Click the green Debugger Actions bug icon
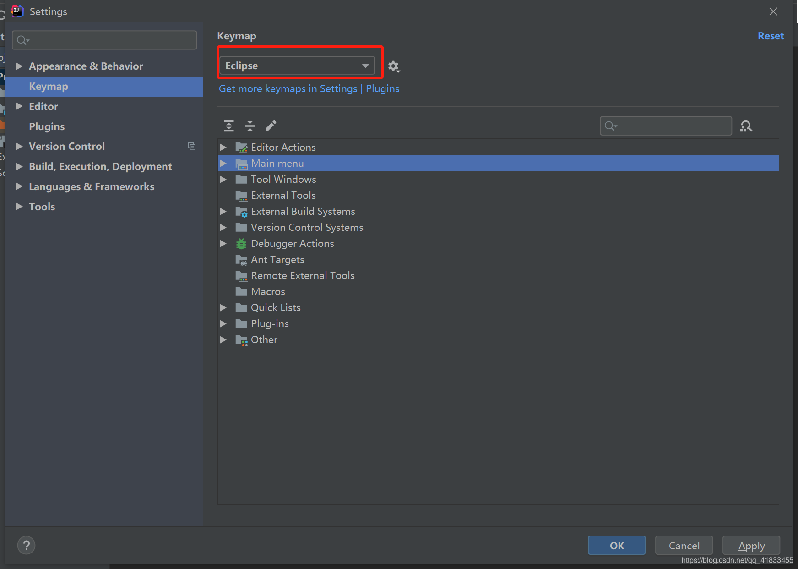 (241, 244)
